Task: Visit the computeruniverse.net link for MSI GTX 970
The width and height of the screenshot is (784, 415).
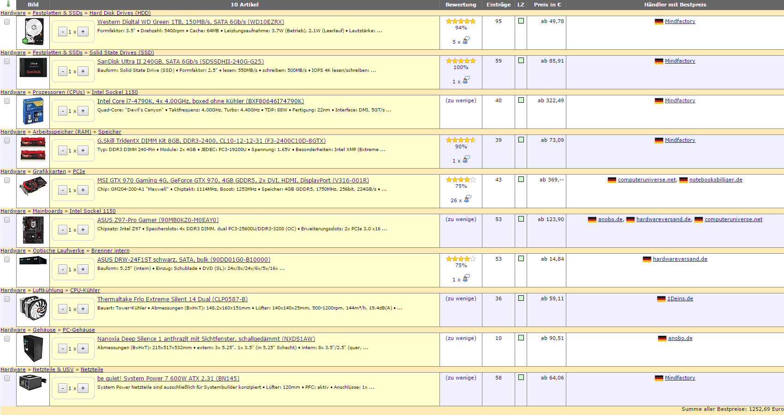Action: click(x=647, y=180)
